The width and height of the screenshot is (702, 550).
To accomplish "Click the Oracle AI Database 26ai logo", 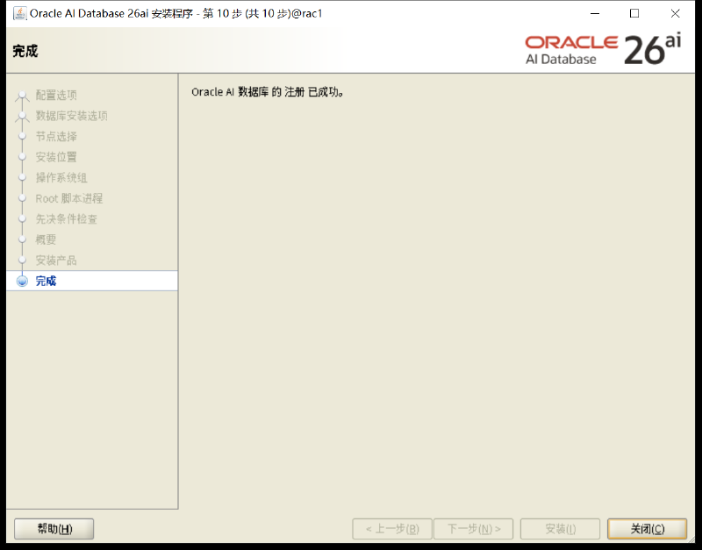I will point(603,49).
